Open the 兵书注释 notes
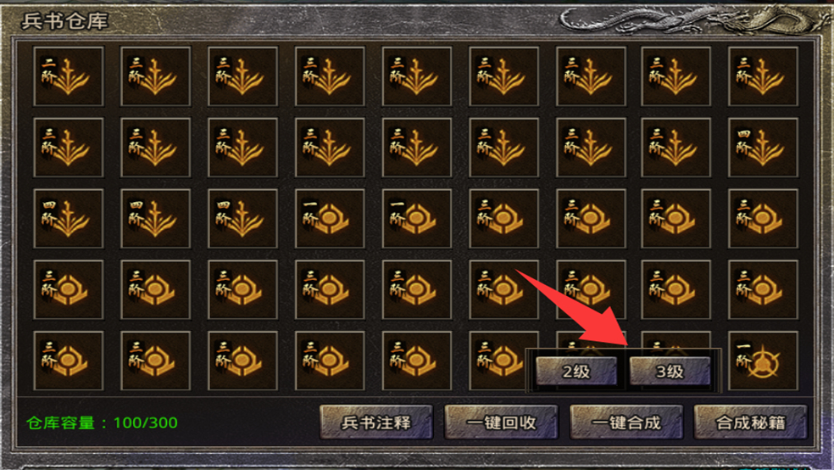834x470 pixels. [376, 422]
